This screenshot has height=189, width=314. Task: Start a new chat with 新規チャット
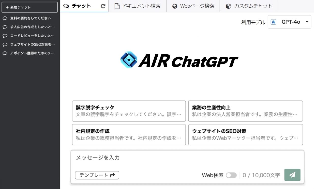[30, 7]
